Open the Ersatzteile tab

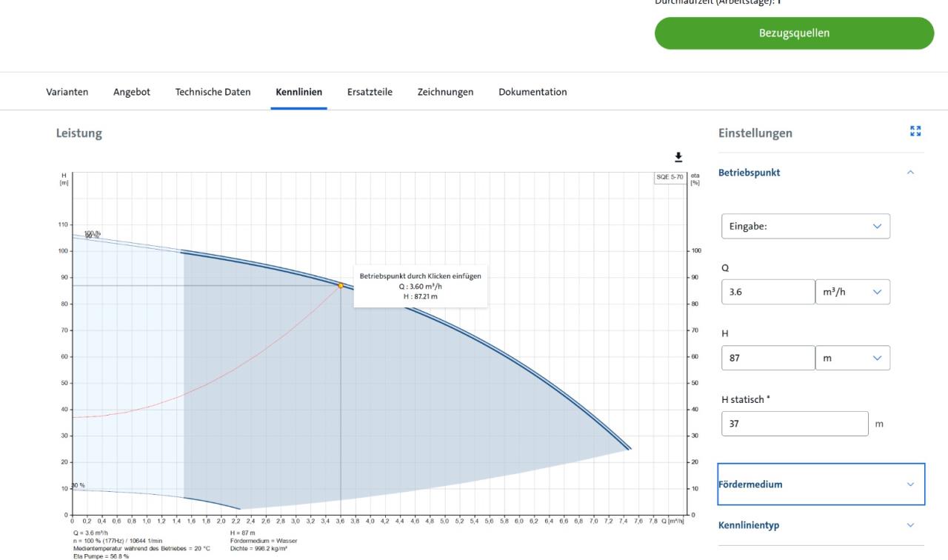370,92
